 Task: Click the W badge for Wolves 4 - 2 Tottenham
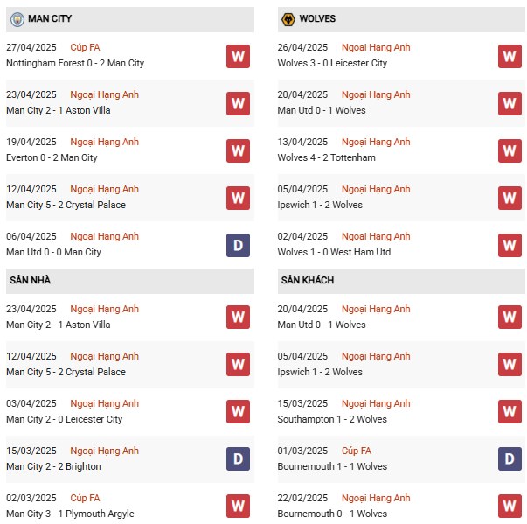click(510, 150)
